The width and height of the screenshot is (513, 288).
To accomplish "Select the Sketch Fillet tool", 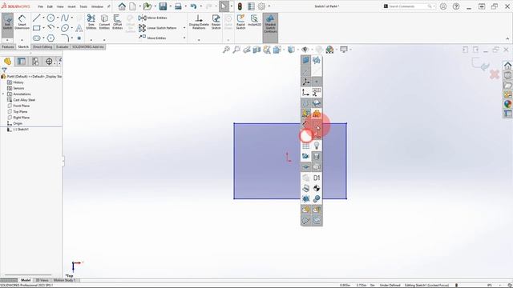I will 65,38.
